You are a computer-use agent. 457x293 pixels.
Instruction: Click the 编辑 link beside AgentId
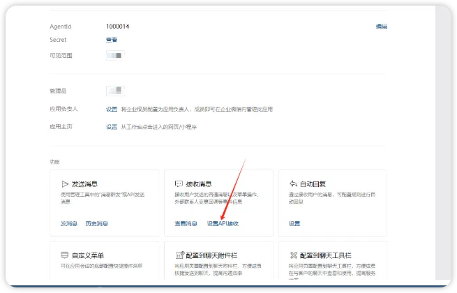[x=381, y=27]
